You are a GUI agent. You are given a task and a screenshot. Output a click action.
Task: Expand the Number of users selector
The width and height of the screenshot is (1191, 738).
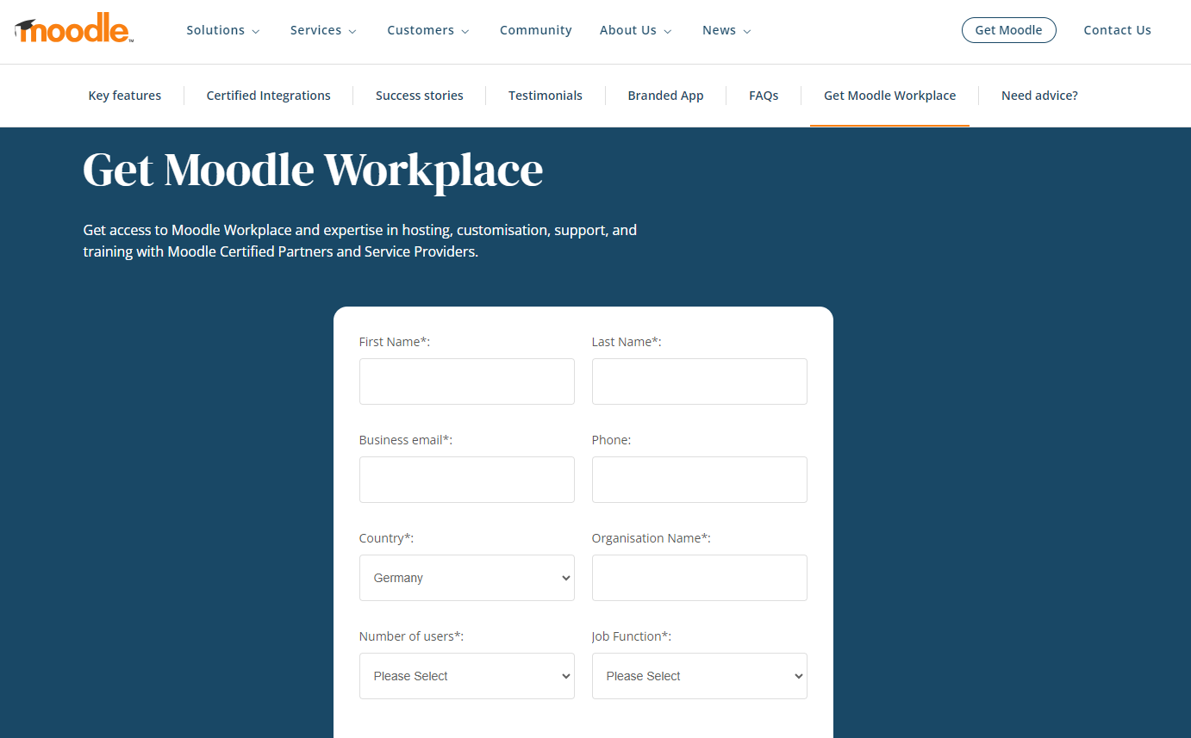[x=466, y=676]
